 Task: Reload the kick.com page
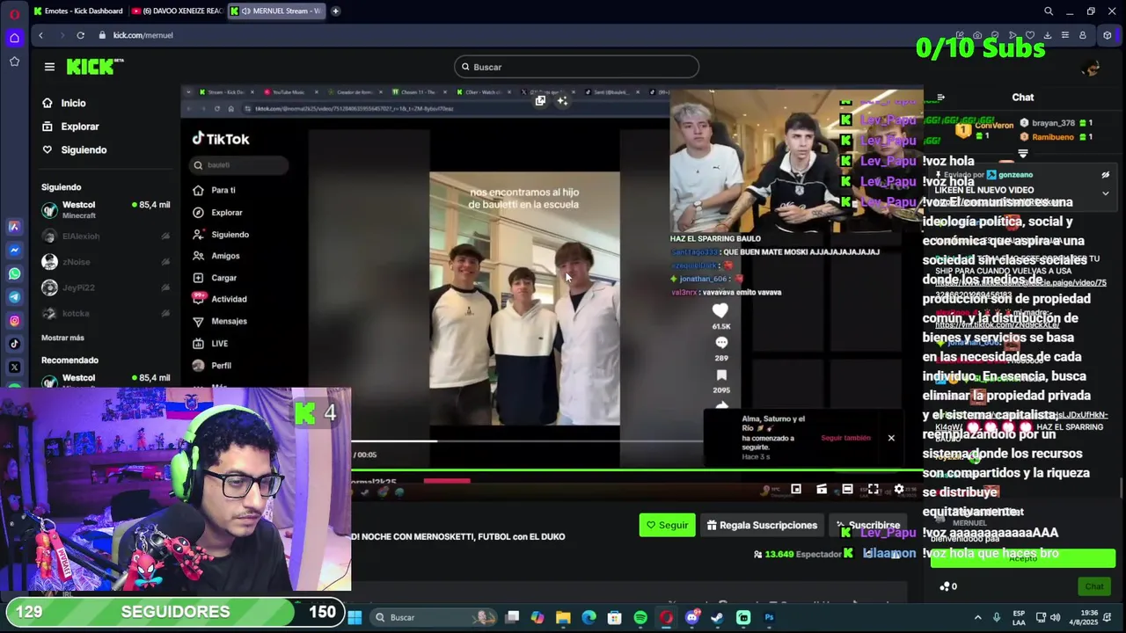(x=80, y=35)
